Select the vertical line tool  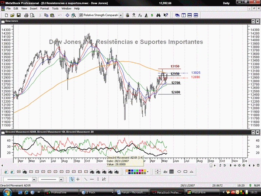[x=98, y=179]
